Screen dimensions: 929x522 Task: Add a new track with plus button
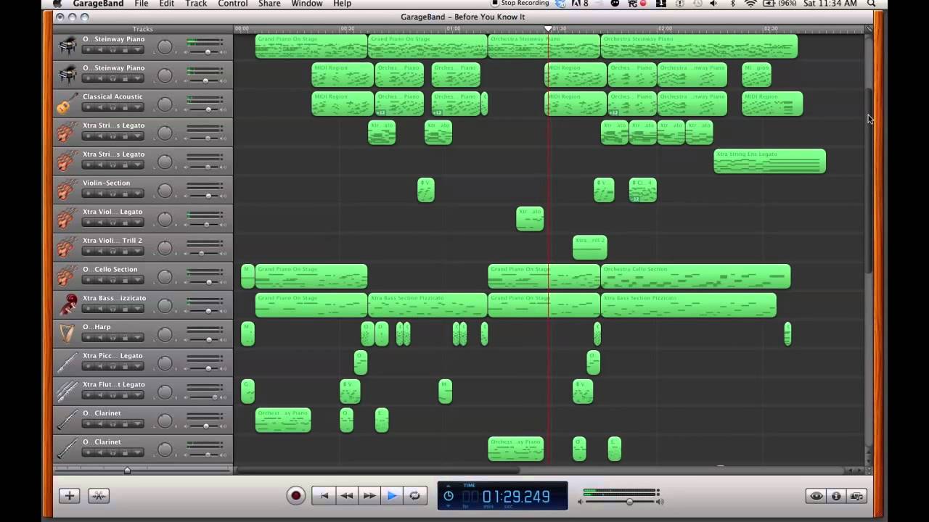point(70,496)
